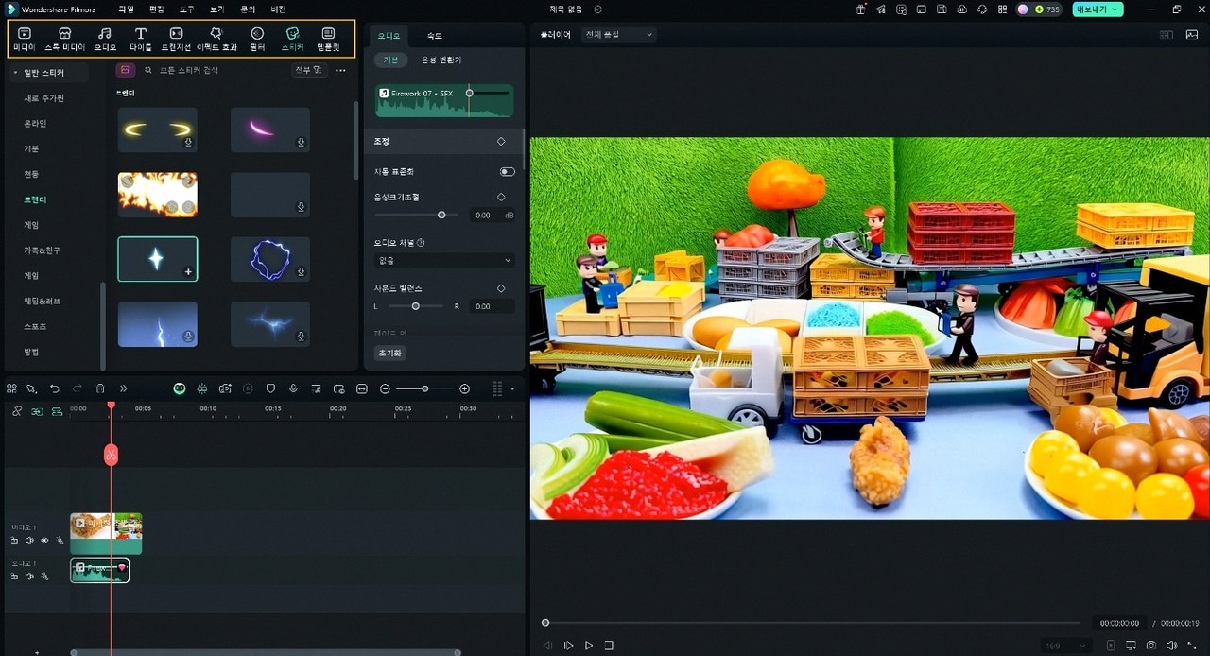The image size is (1210, 656).
Task: Select the Firework audio clip on timeline
Action: pyautogui.click(x=99, y=570)
